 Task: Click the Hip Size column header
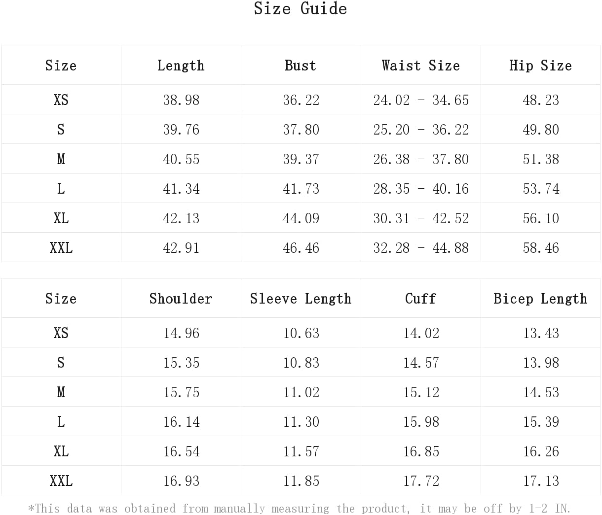point(541,65)
